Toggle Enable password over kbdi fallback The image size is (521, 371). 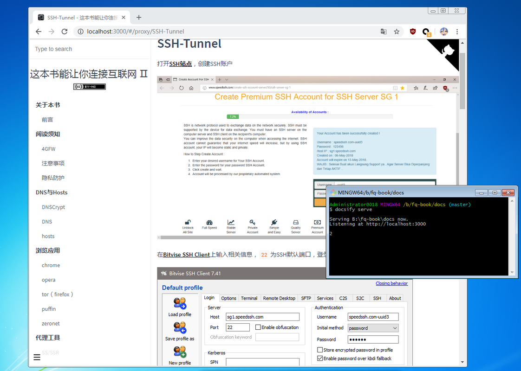tap(320, 358)
